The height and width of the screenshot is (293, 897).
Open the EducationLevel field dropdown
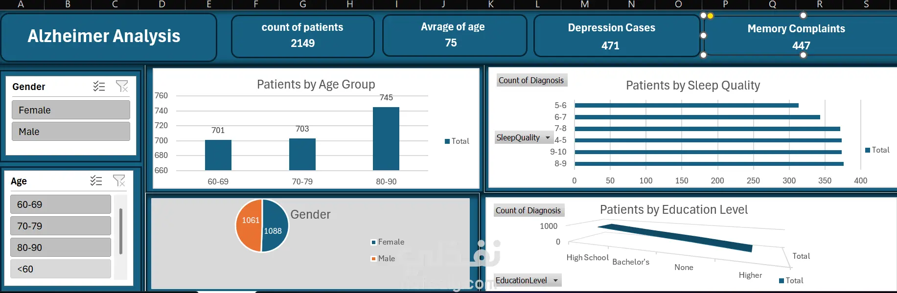click(x=528, y=280)
